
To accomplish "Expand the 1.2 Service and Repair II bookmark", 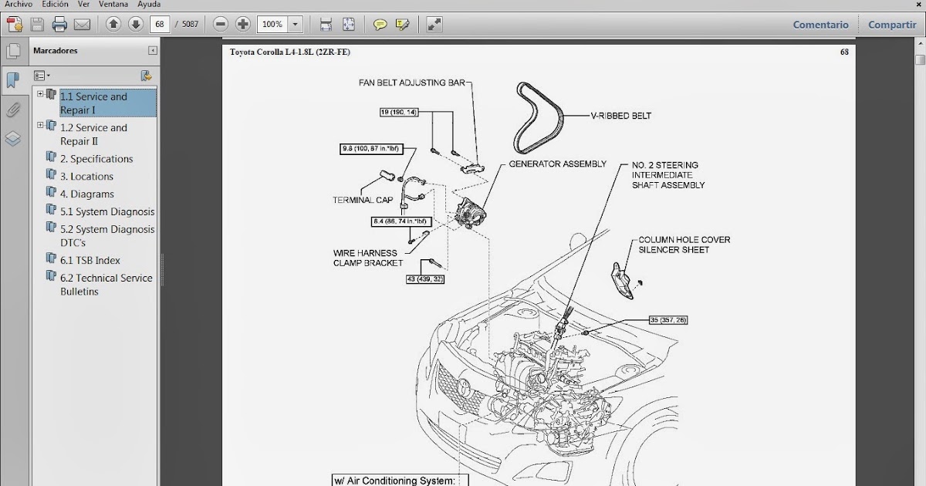I will [x=40, y=125].
